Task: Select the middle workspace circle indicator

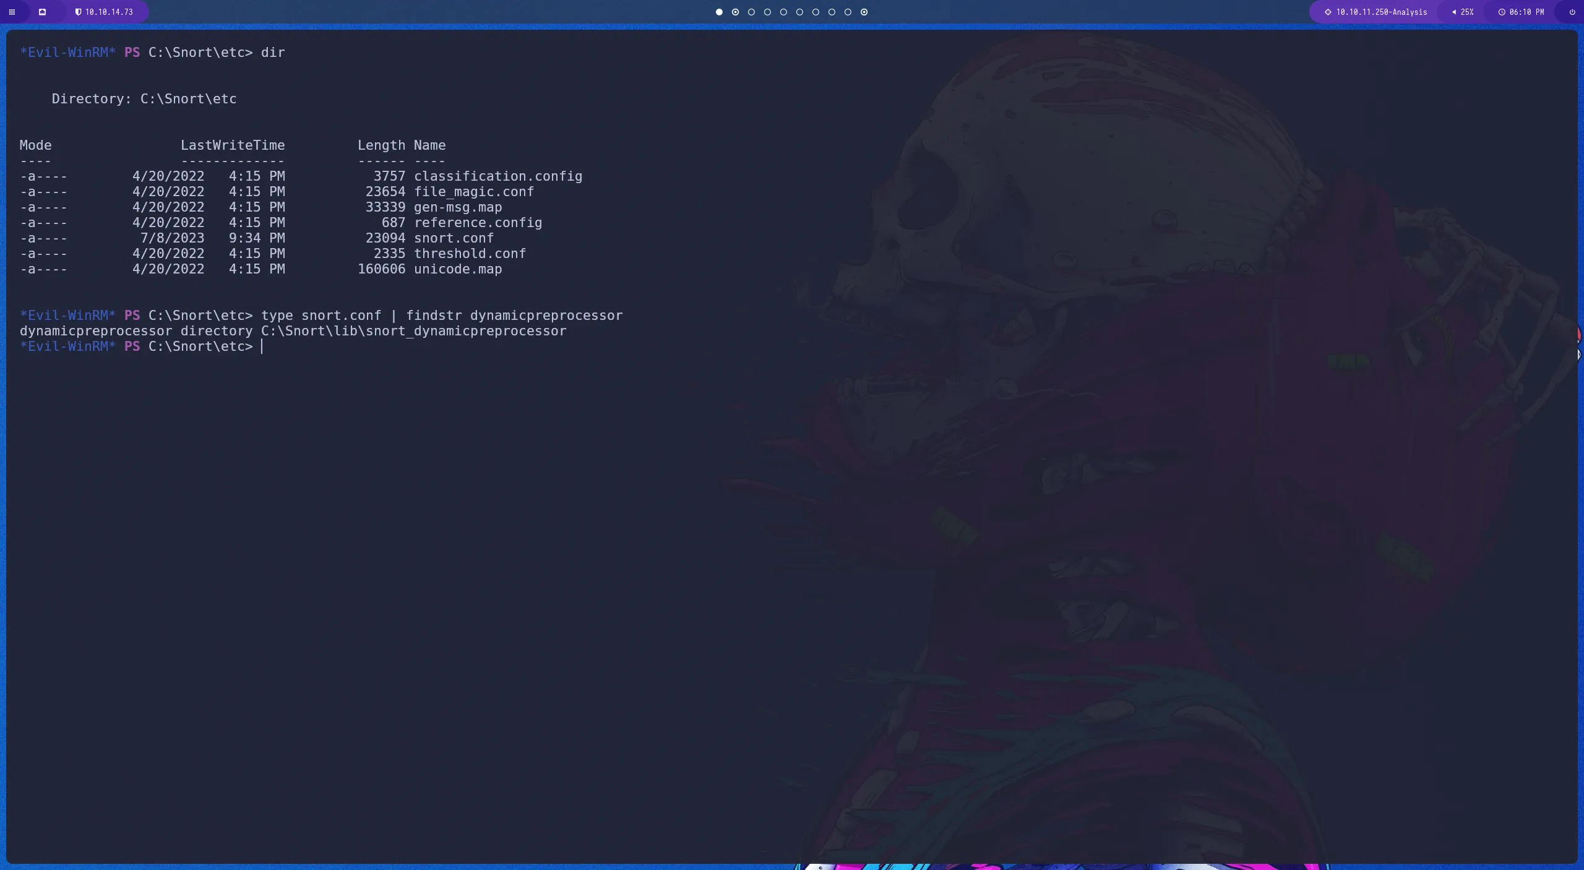Action: coord(783,12)
